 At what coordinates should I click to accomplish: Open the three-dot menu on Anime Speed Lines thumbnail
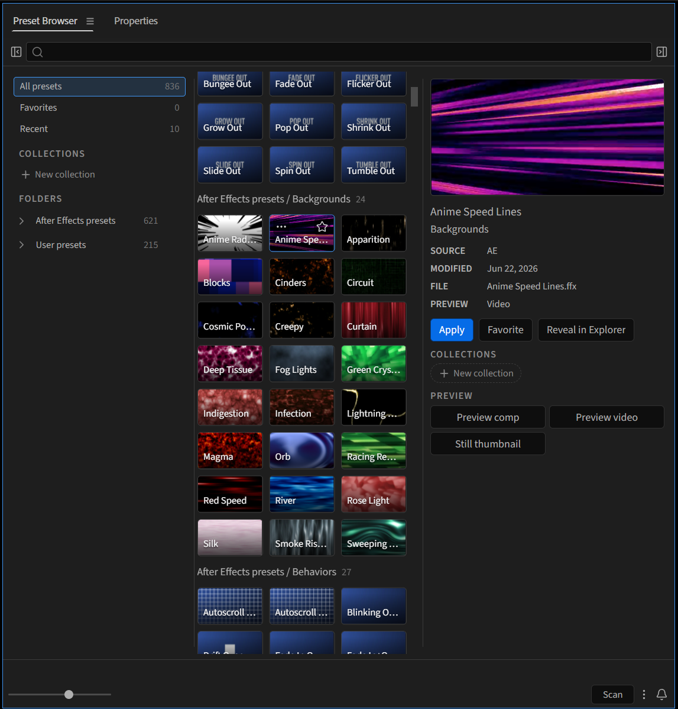[281, 227]
